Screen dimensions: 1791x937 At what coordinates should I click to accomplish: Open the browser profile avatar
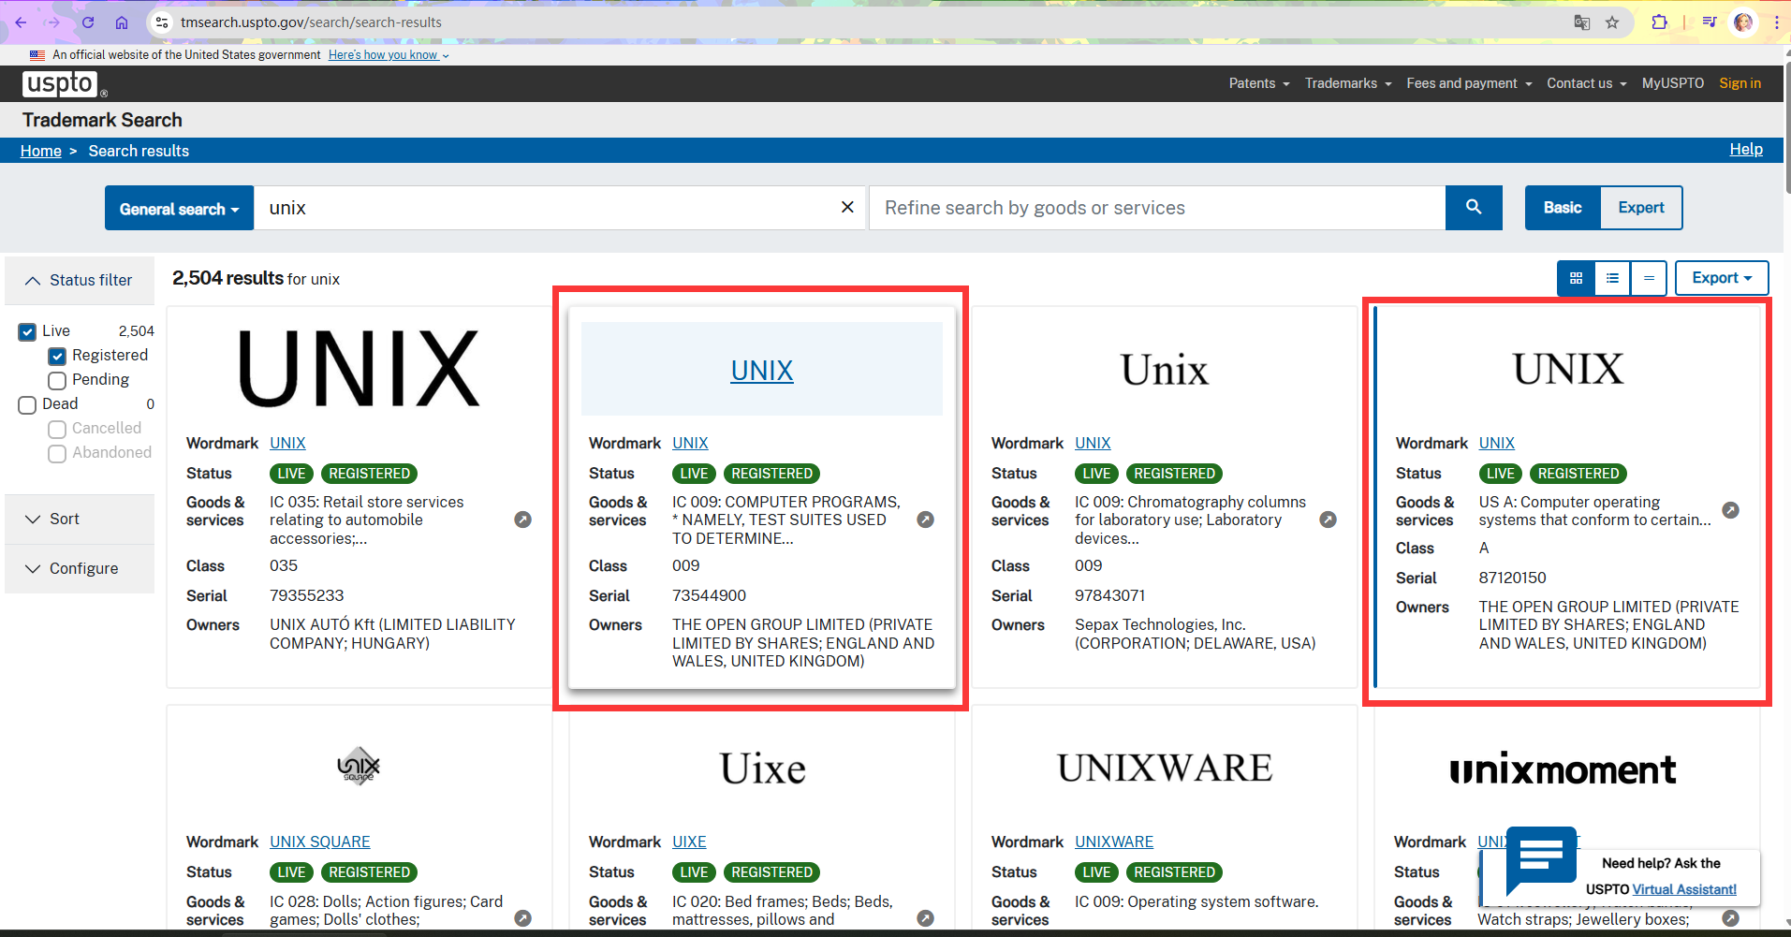point(1743,22)
